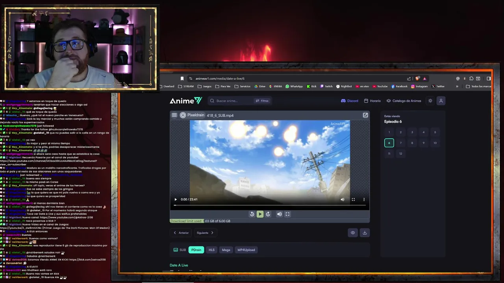View site information icon in the address bar
Viewport: 504px width, 283px height.
click(x=191, y=79)
